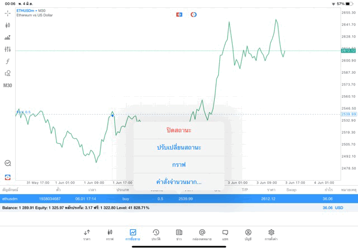Open the indicators function (f) icon
The image size is (358, 250).
[8, 61]
